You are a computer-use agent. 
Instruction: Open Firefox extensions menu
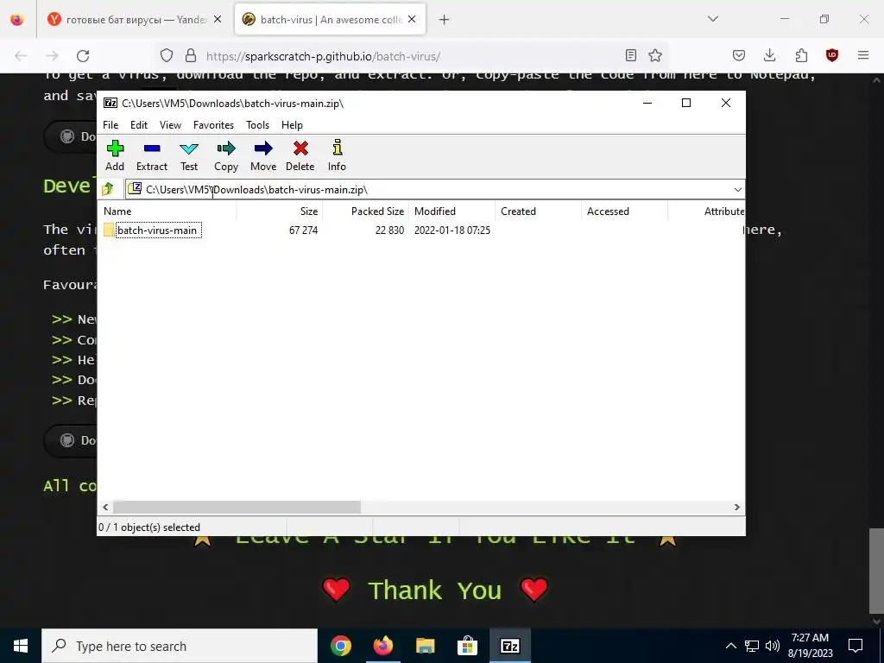801,55
